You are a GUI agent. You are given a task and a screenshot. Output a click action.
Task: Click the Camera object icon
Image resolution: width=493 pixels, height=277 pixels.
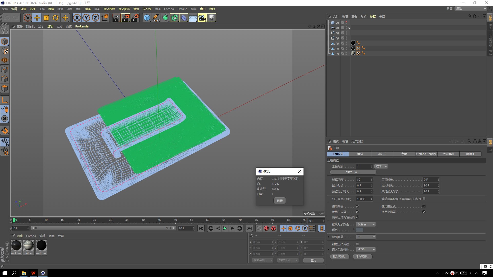click(202, 18)
